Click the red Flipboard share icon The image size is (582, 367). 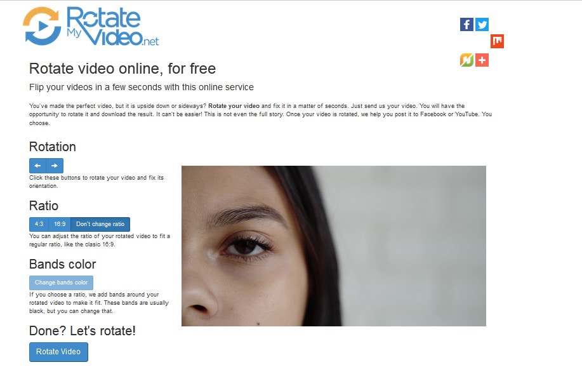click(x=497, y=41)
